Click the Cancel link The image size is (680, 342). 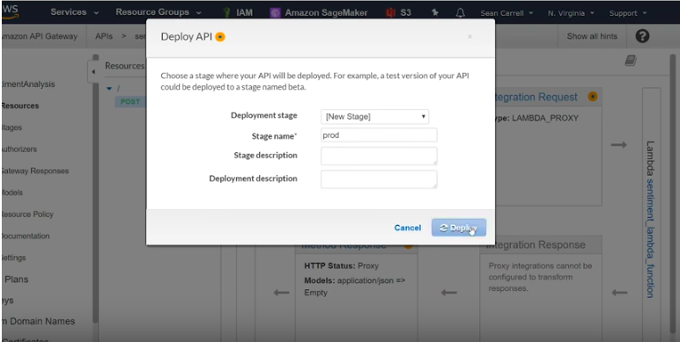tap(407, 228)
